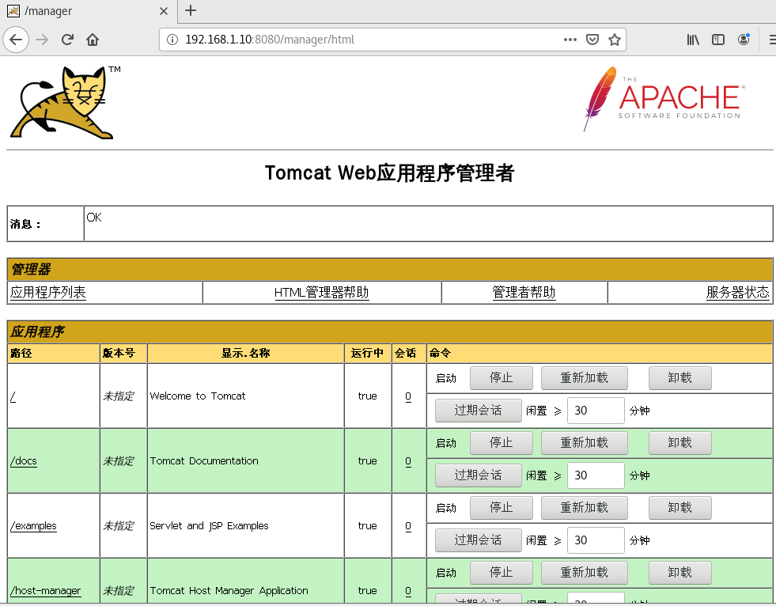Close the /manager tab

coord(164,11)
